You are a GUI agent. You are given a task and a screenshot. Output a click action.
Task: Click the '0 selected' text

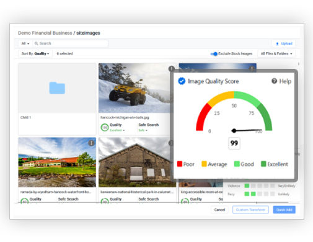64,53
